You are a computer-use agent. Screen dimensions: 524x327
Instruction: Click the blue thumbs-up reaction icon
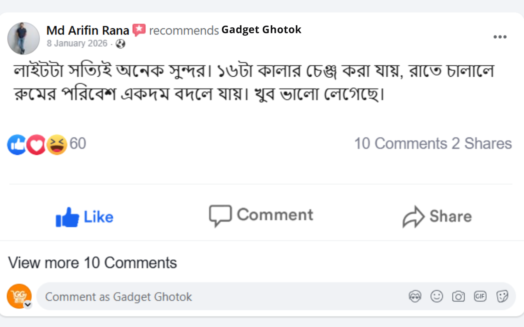16,144
